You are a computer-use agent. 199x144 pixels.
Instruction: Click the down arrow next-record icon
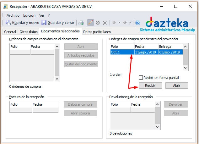coord(125,23)
